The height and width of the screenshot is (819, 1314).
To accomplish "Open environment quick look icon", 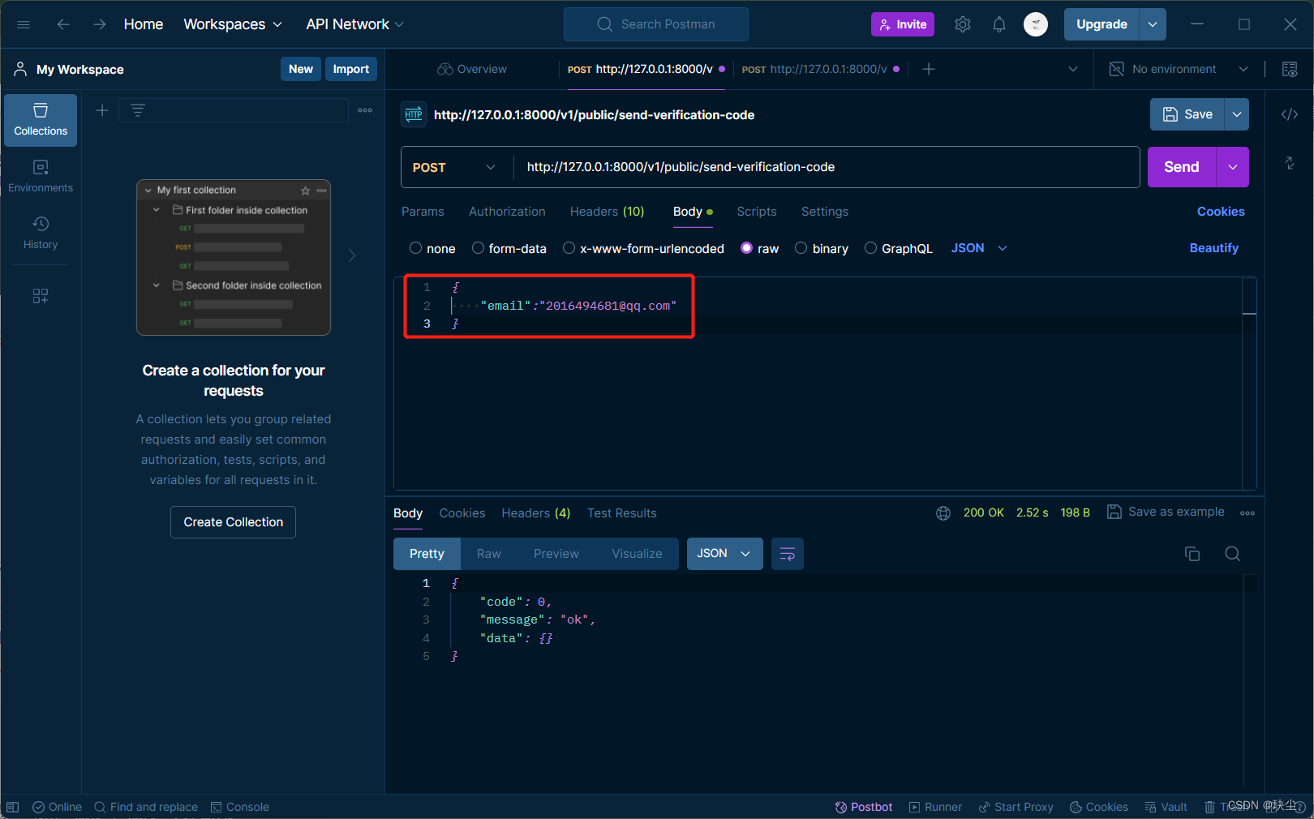I will coord(1290,69).
